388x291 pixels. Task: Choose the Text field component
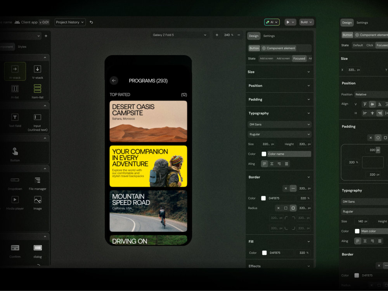tap(15, 120)
